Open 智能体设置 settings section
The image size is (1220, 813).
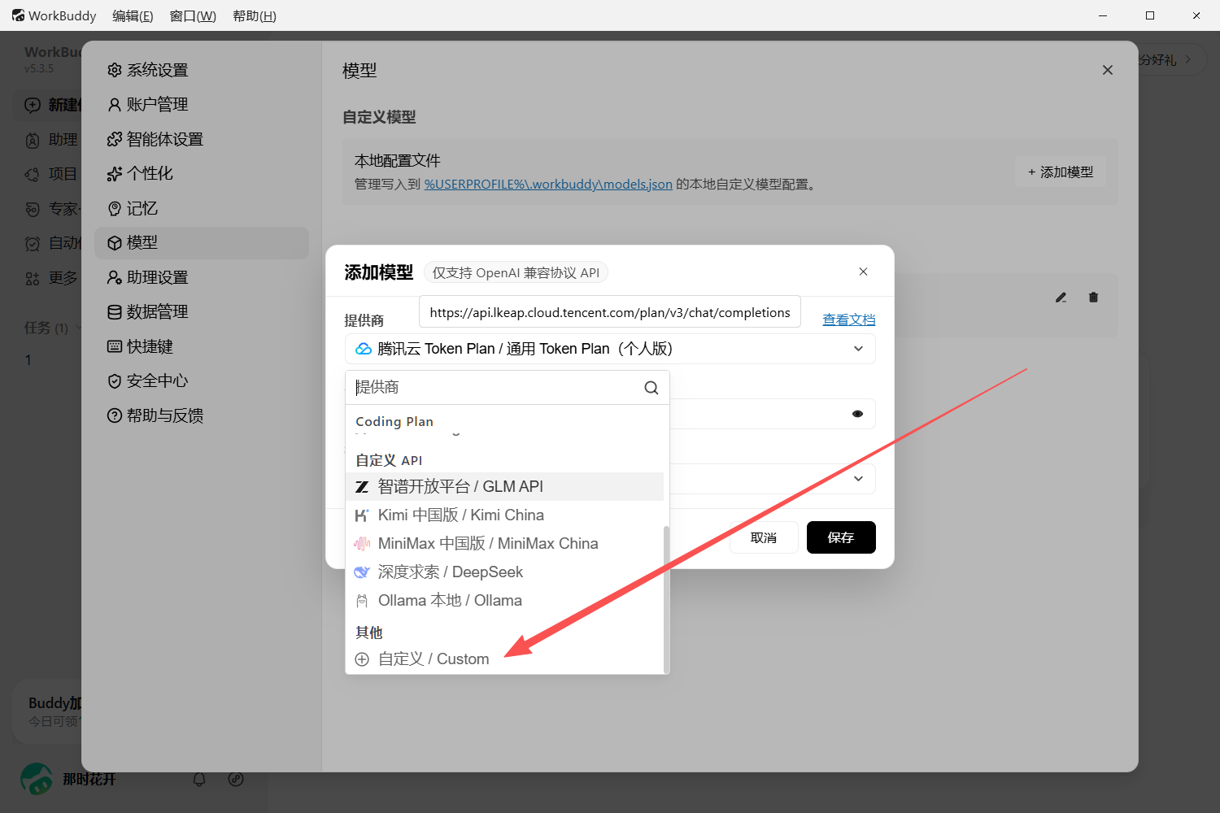click(202, 139)
